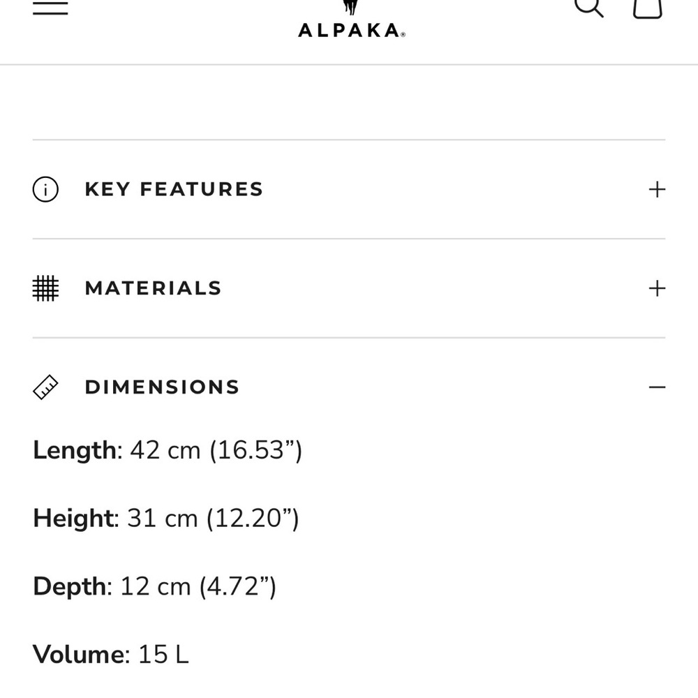Open the shopping bag cart icon
698x698 pixels.
coord(646,8)
